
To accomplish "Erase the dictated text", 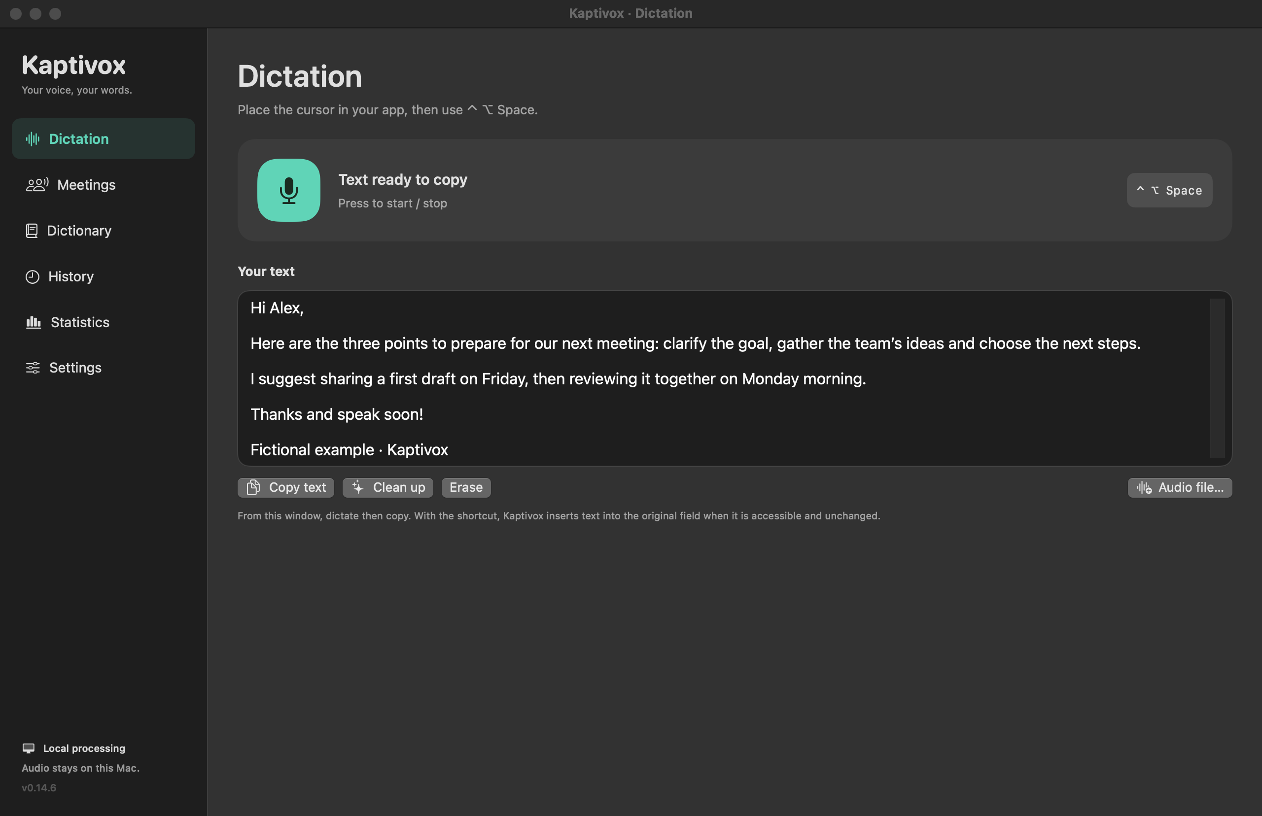I will coord(466,487).
